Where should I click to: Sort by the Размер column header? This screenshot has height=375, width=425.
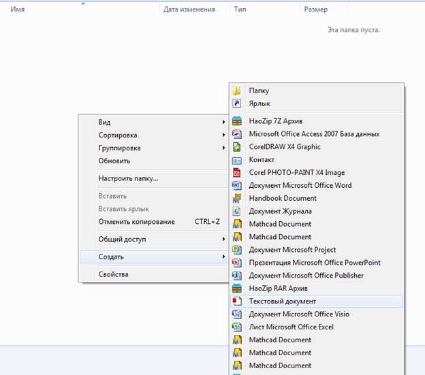point(324,10)
